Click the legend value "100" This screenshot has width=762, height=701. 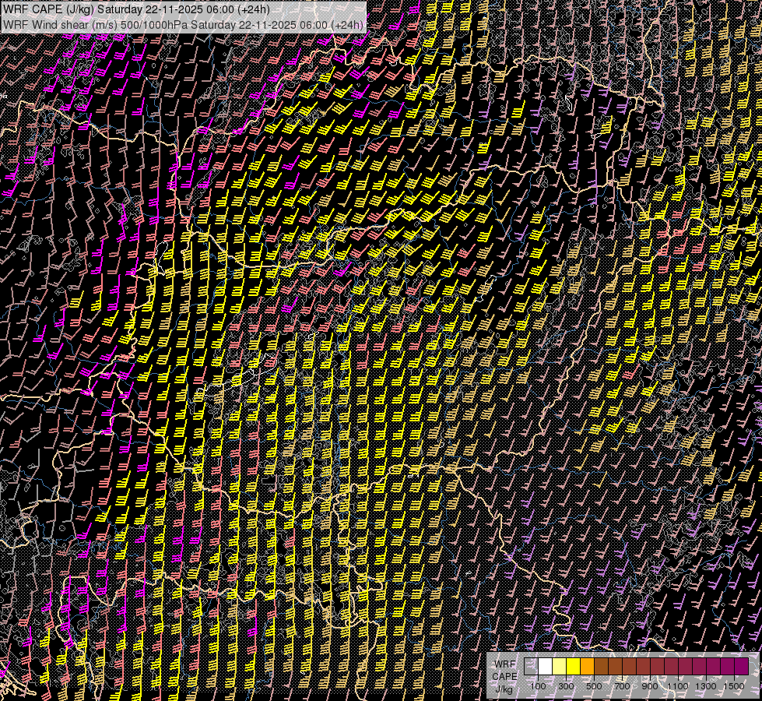pyautogui.click(x=538, y=686)
